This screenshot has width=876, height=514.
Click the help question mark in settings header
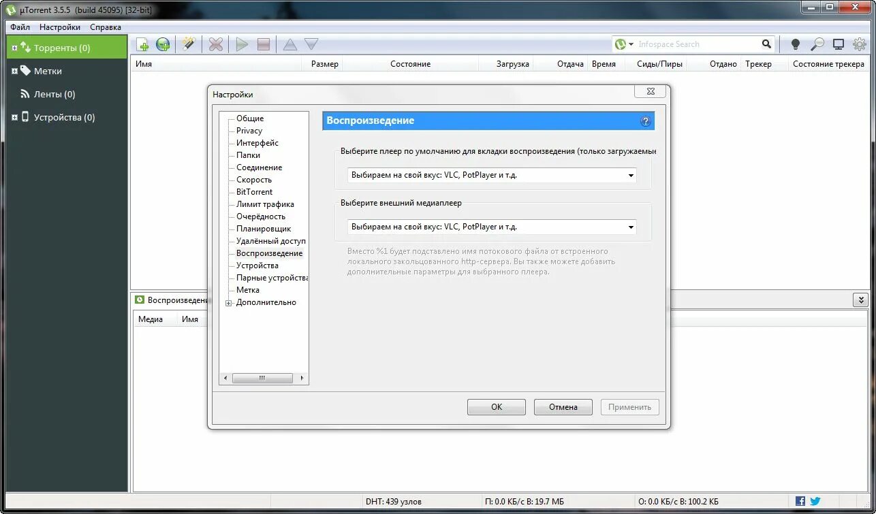click(x=646, y=121)
